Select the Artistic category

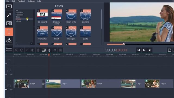[18, 19]
